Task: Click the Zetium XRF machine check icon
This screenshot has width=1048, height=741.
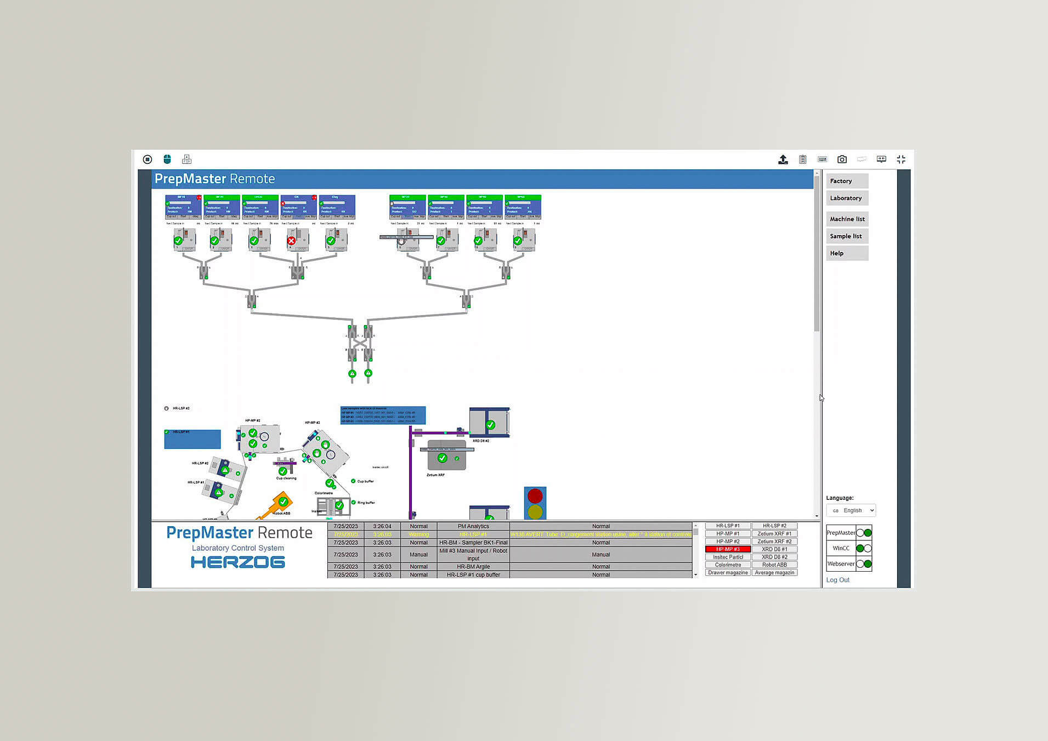Action: (x=442, y=458)
